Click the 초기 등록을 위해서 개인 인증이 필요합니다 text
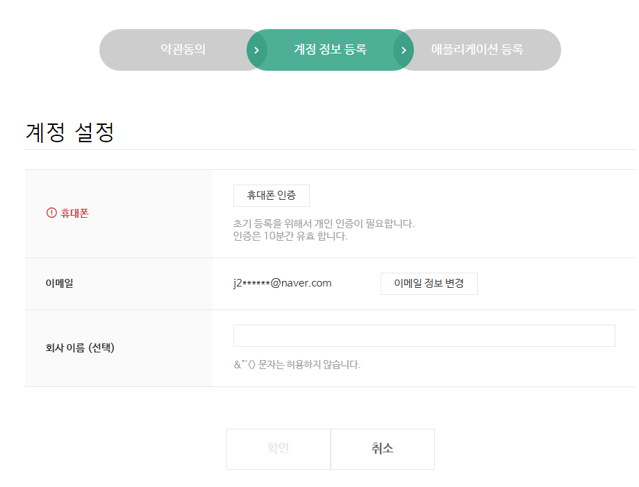 [324, 223]
